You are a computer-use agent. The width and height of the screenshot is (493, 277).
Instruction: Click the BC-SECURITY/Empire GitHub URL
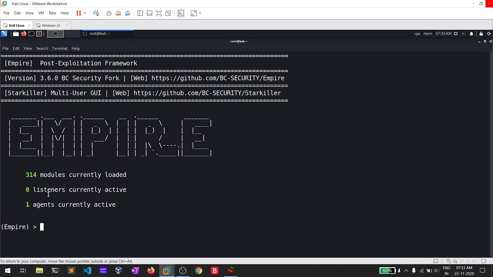218,78
